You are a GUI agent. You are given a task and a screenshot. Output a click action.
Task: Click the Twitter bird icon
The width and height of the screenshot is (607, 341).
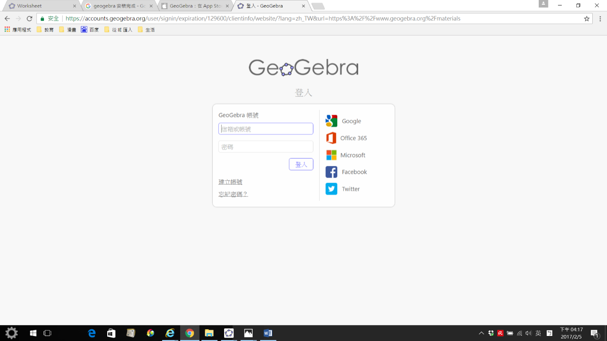coord(331,189)
